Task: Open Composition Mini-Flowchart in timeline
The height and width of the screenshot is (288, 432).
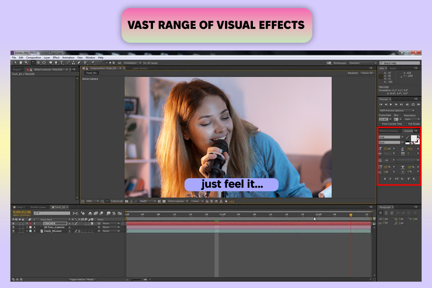Action: click(76, 213)
